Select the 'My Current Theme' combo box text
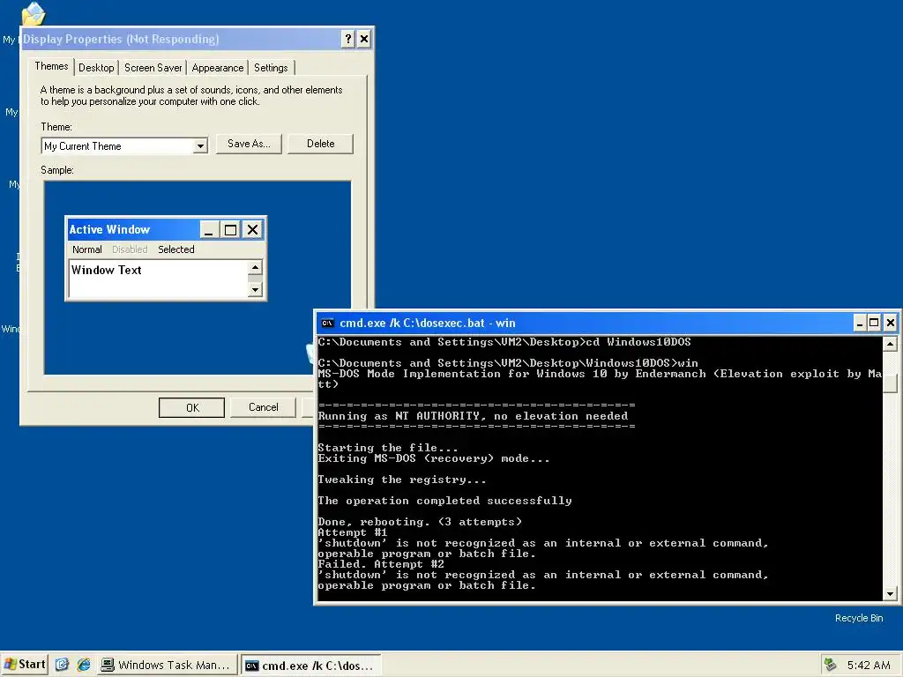 coord(83,146)
